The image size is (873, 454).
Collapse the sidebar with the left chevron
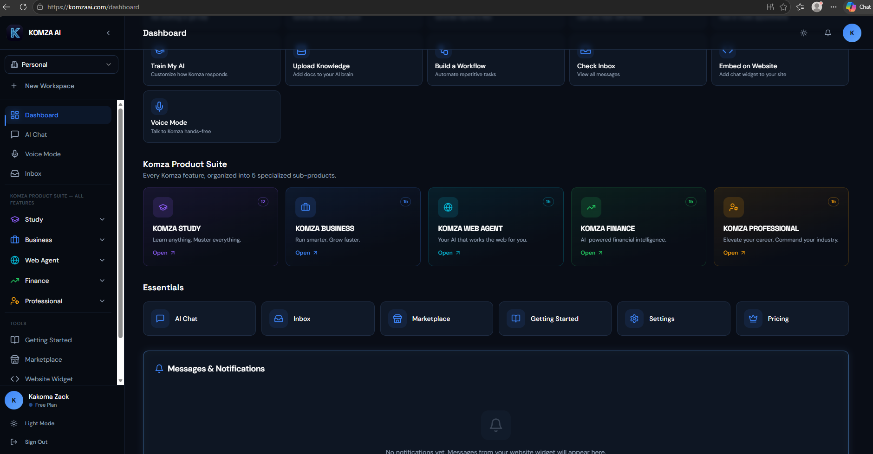coord(108,33)
